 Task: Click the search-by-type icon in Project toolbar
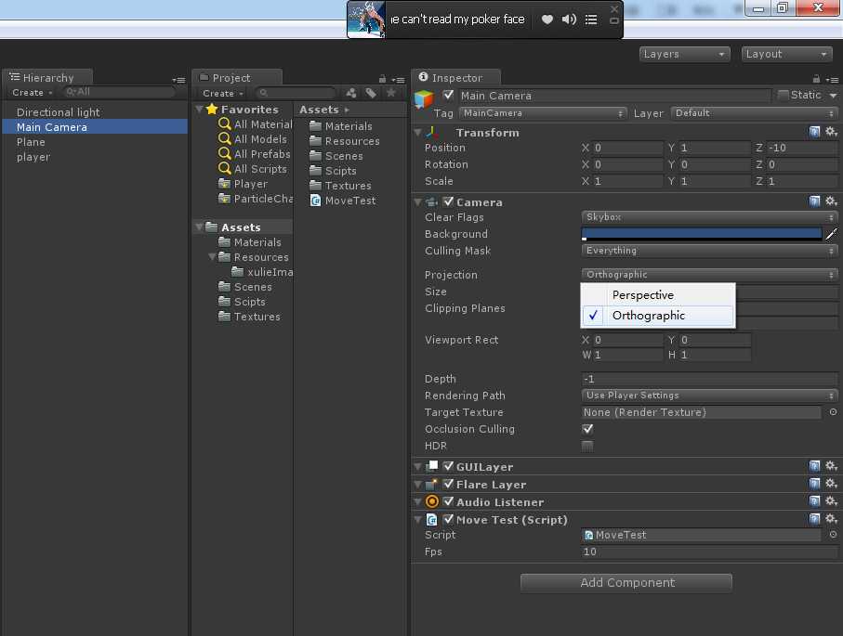(x=351, y=93)
